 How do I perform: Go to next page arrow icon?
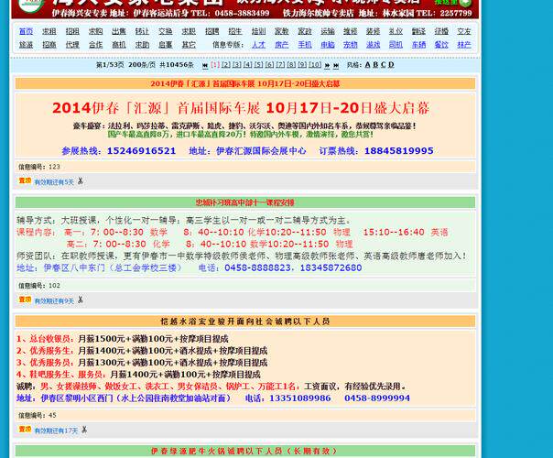point(327,65)
